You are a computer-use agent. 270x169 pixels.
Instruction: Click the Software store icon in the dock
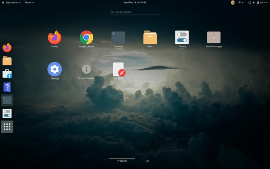point(7,74)
